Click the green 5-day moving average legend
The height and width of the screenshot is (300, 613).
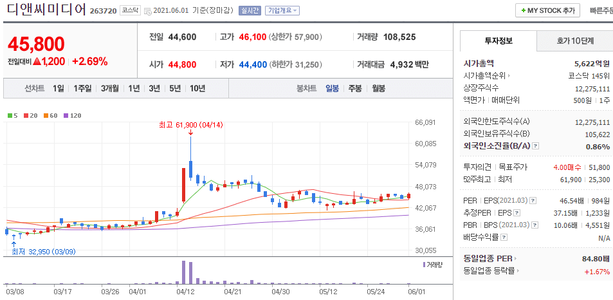(13, 115)
